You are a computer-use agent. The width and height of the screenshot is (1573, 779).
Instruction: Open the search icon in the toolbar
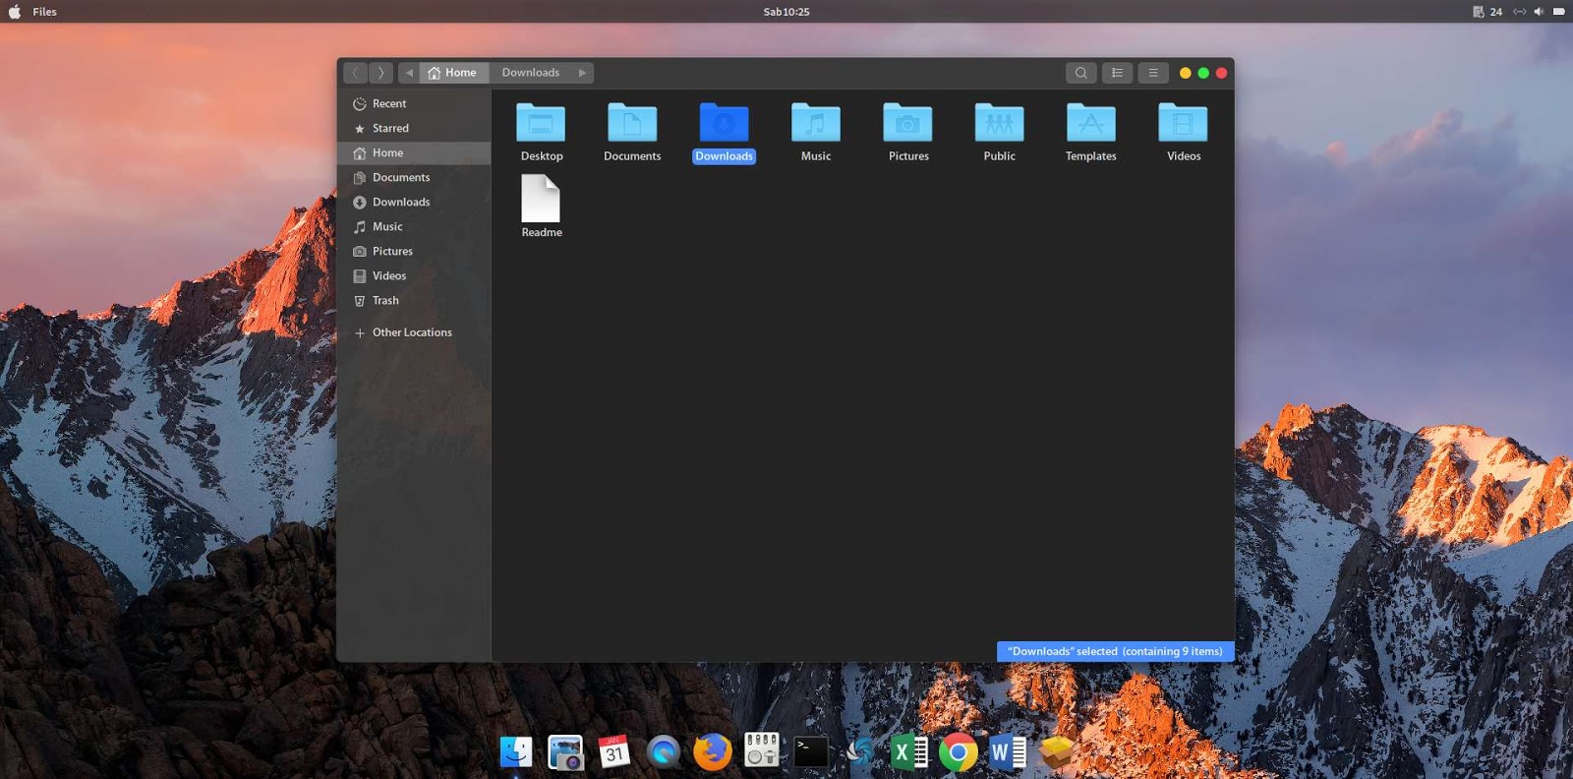[x=1080, y=73]
